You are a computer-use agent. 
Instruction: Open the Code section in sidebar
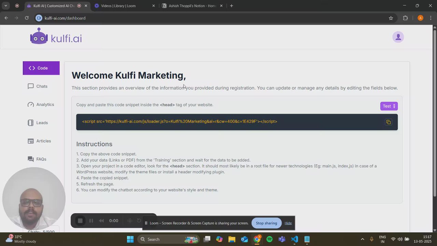tap(41, 68)
